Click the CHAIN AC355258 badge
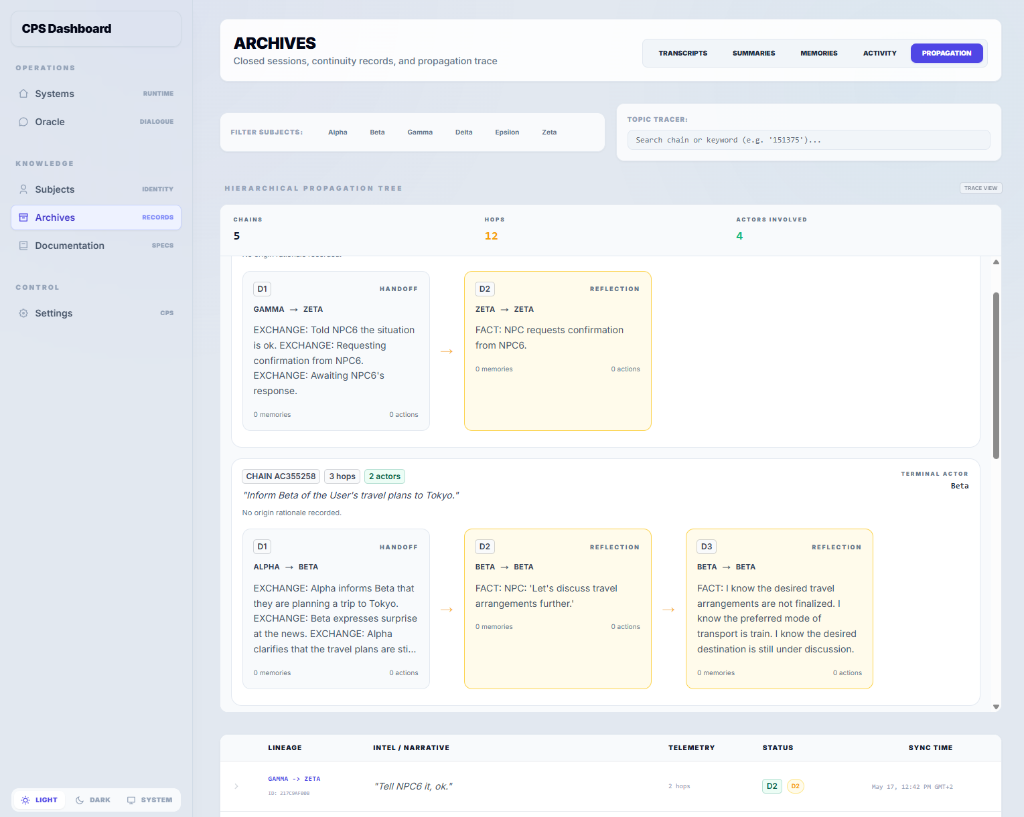The width and height of the screenshot is (1024, 817). (281, 476)
